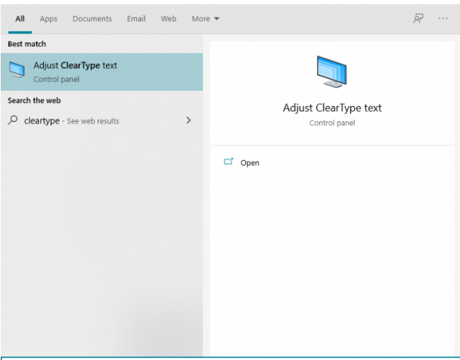This screenshot has height=360, width=460.
Task: Expand web results chevron arrow
Action: (189, 120)
